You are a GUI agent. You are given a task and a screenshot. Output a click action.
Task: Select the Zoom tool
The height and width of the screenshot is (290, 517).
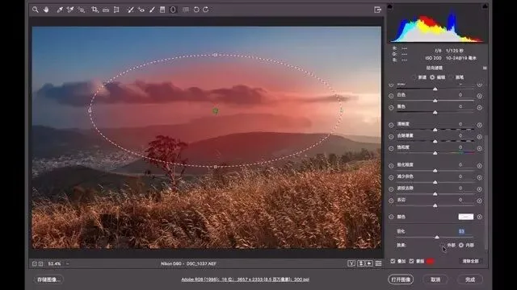coord(36,10)
